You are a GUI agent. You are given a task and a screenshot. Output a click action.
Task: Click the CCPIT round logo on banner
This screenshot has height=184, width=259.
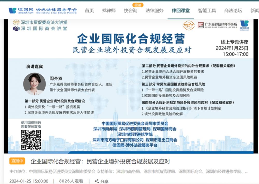coord(189,25)
